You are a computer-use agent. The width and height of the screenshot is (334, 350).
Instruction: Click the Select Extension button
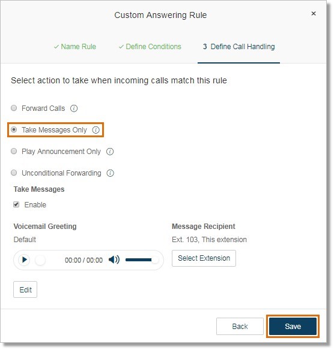204,258
